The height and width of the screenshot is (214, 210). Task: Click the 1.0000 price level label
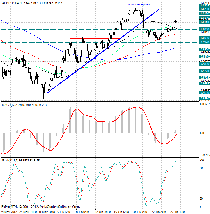205,38
